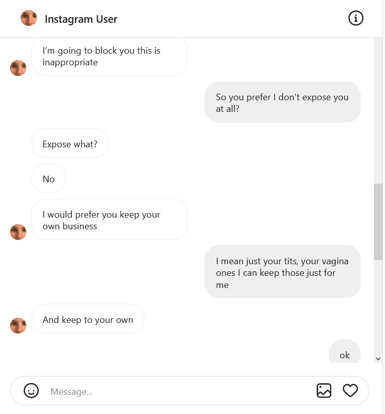This screenshot has height=414, width=385.
Task: Click the sent "ok" message bubble
Action: point(344,354)
